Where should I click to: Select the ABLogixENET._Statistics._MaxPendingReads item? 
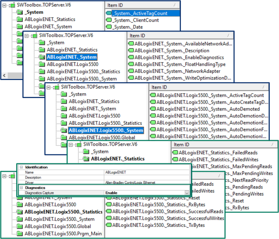(x=232, y=166)
